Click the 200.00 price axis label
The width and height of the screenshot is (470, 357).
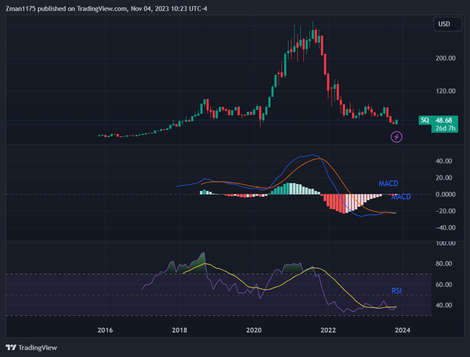(x=445, y=59)
